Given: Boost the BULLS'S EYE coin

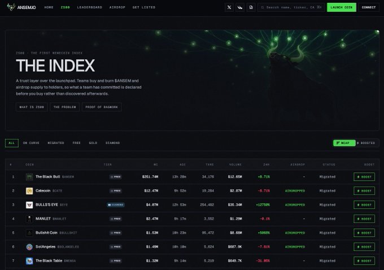Looking at the screenshot, I should coord(364,204).
